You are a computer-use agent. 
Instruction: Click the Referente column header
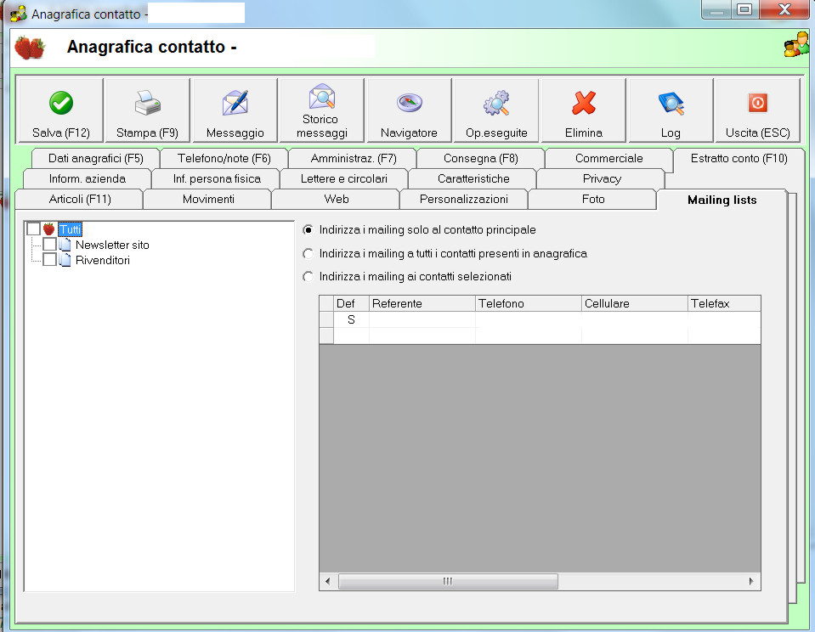422,303
